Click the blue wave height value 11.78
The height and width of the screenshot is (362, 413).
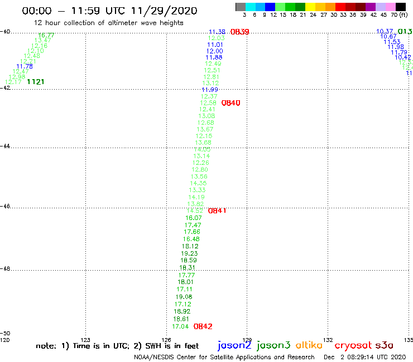tap(25, 66)
